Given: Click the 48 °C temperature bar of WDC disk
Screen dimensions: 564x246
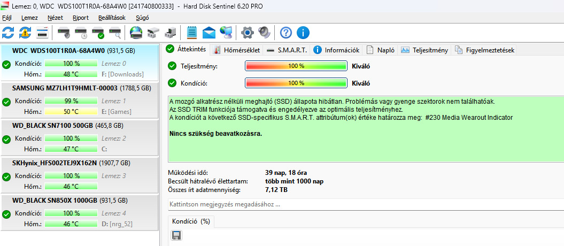Looking at the screenshot, I should click(x=71, y=74).
